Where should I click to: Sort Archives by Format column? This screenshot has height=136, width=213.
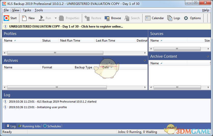point(57,67)
